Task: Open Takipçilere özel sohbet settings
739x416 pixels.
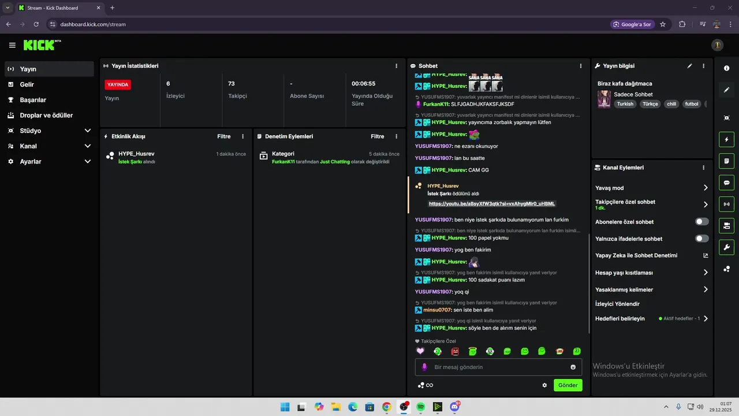Action: tap(652, 205)
